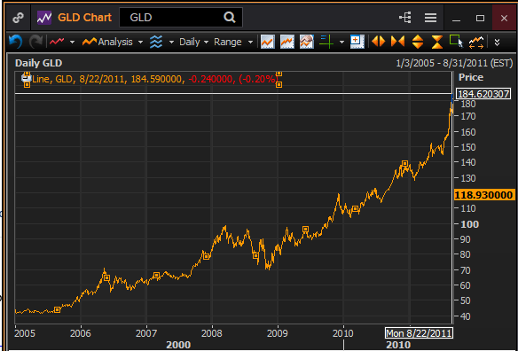The width and height of the screenshot is (518, 351).
Task: Click the 2006 label on time axis
Action: point(81,333)
